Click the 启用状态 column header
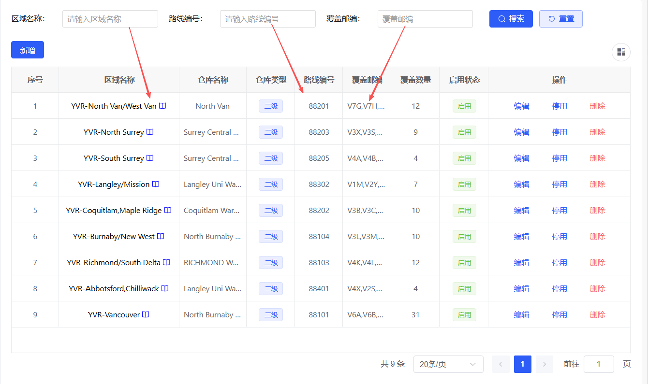The image size is (648, 384). [x=464, y=80]
